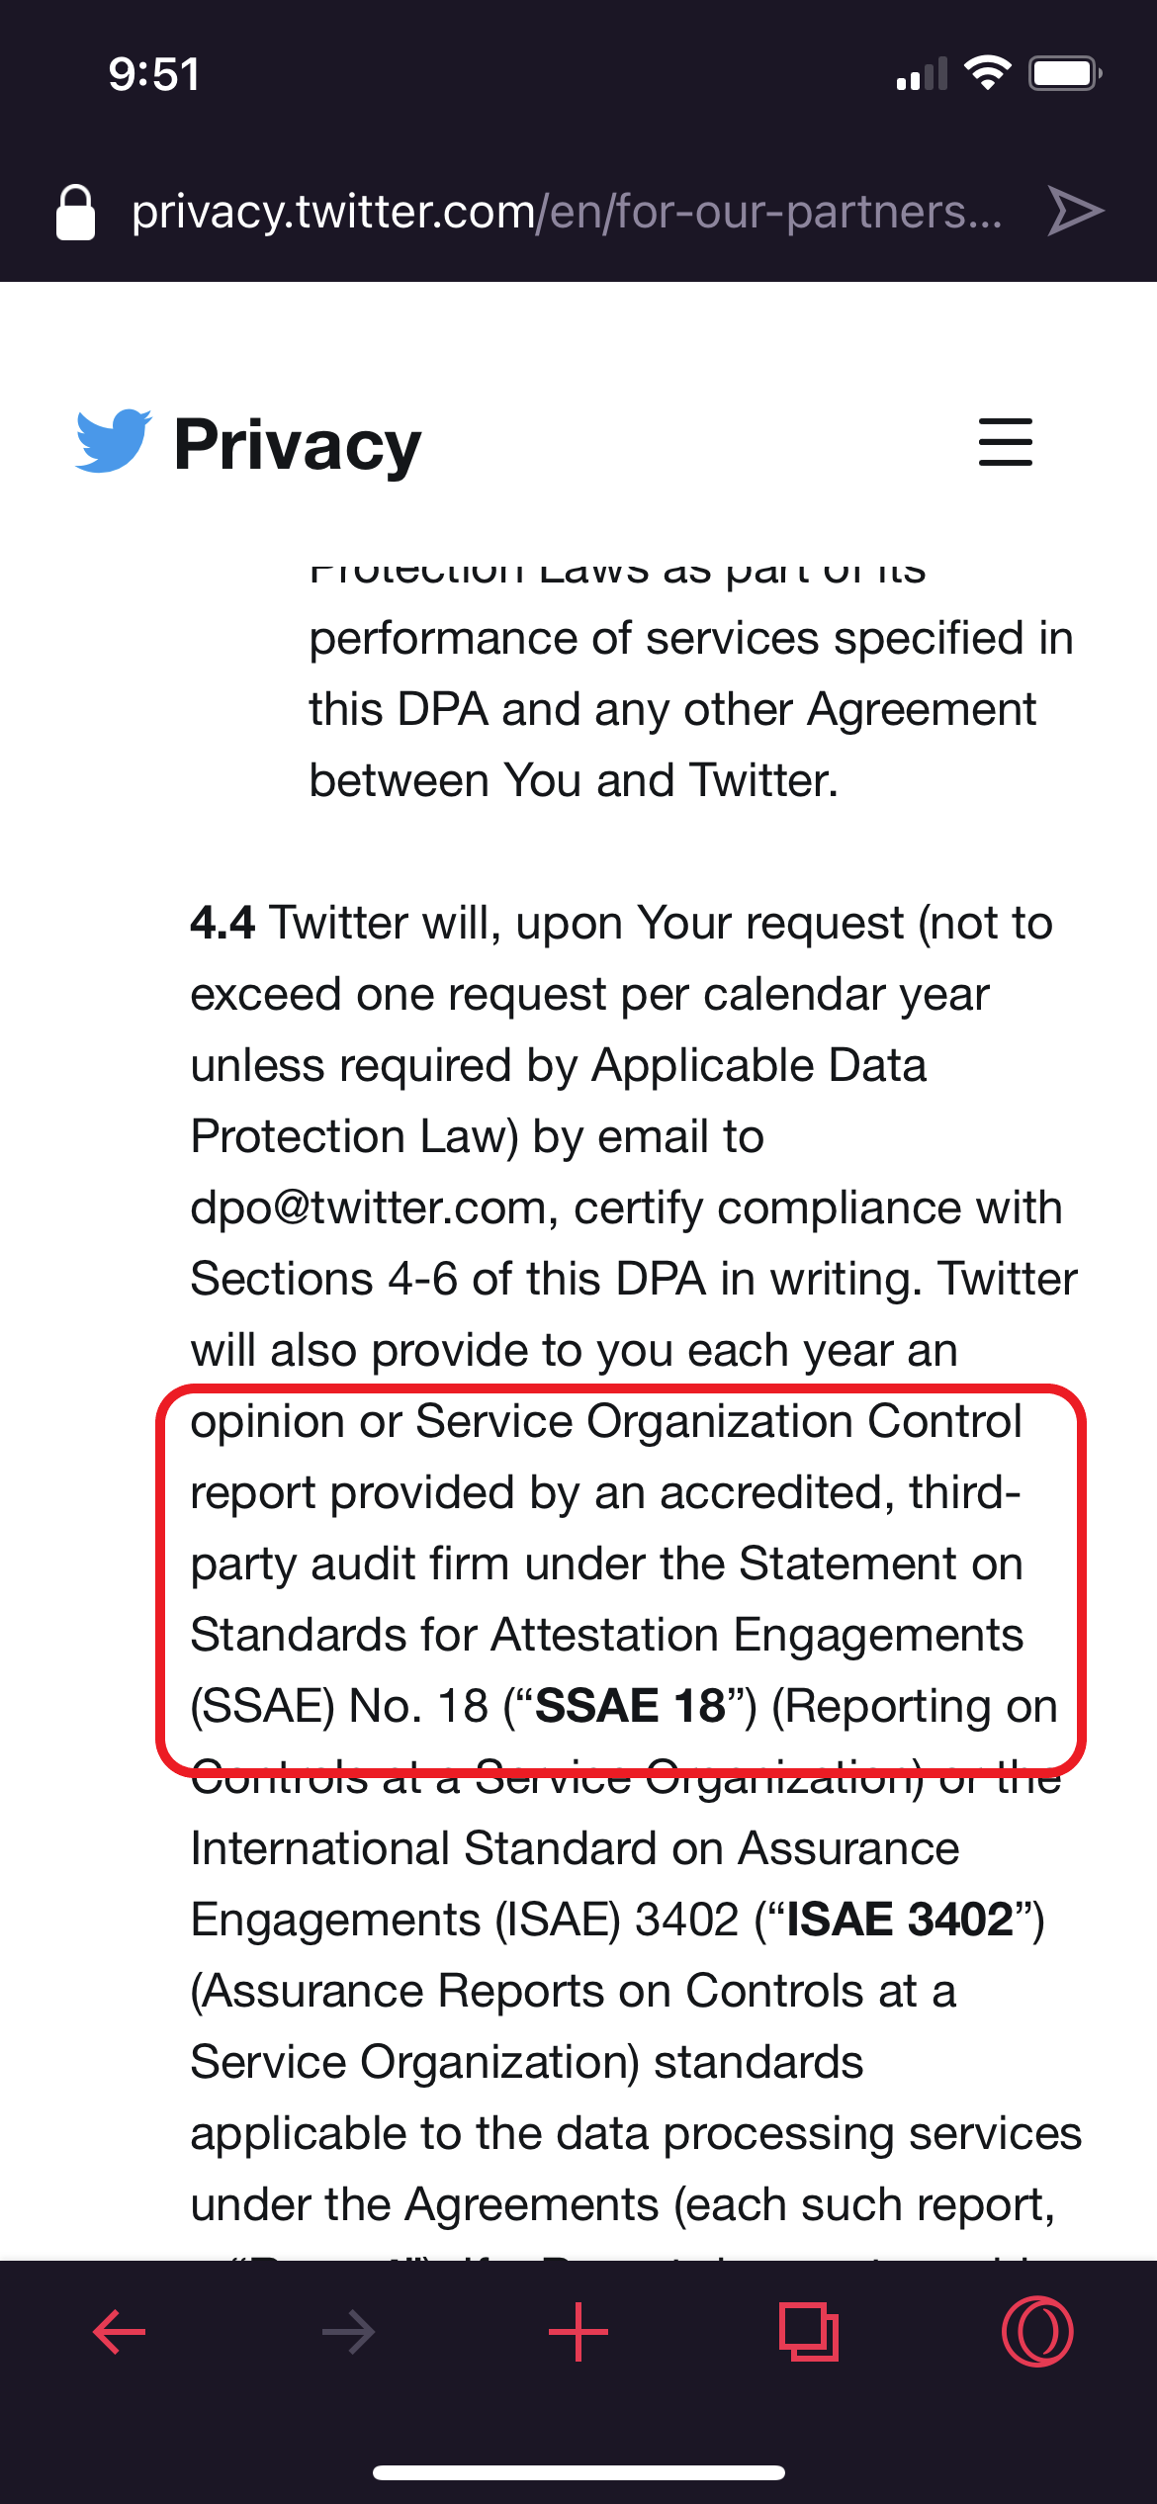Tap the battery indicator in status bar
1157x2504 pixels.
1065,73
